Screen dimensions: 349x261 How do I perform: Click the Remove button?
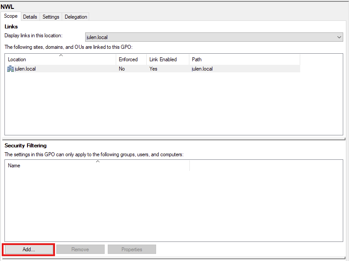tap(80, 249)
